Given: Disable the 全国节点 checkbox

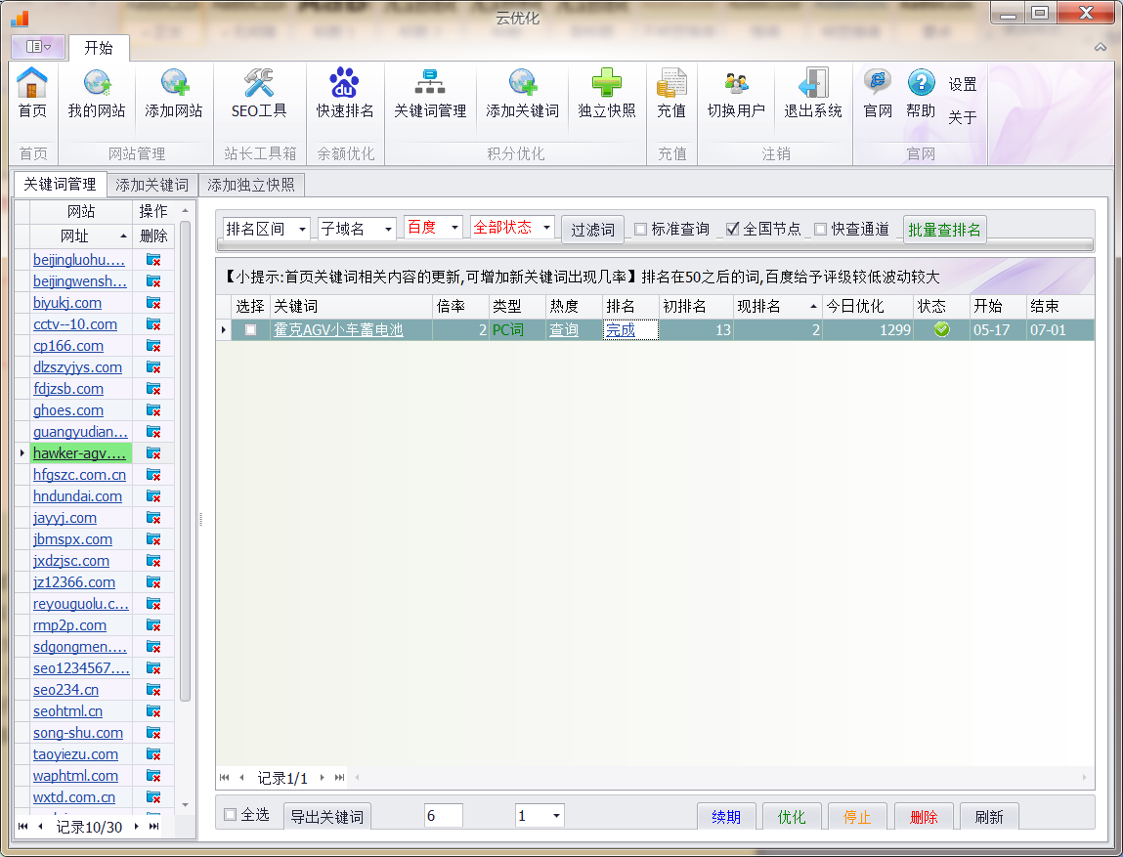Looking at the screenshot, I should pyautogui.click(x=728, y=228).
